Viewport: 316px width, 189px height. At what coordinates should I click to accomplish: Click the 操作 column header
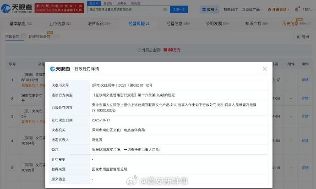point(305,64)
